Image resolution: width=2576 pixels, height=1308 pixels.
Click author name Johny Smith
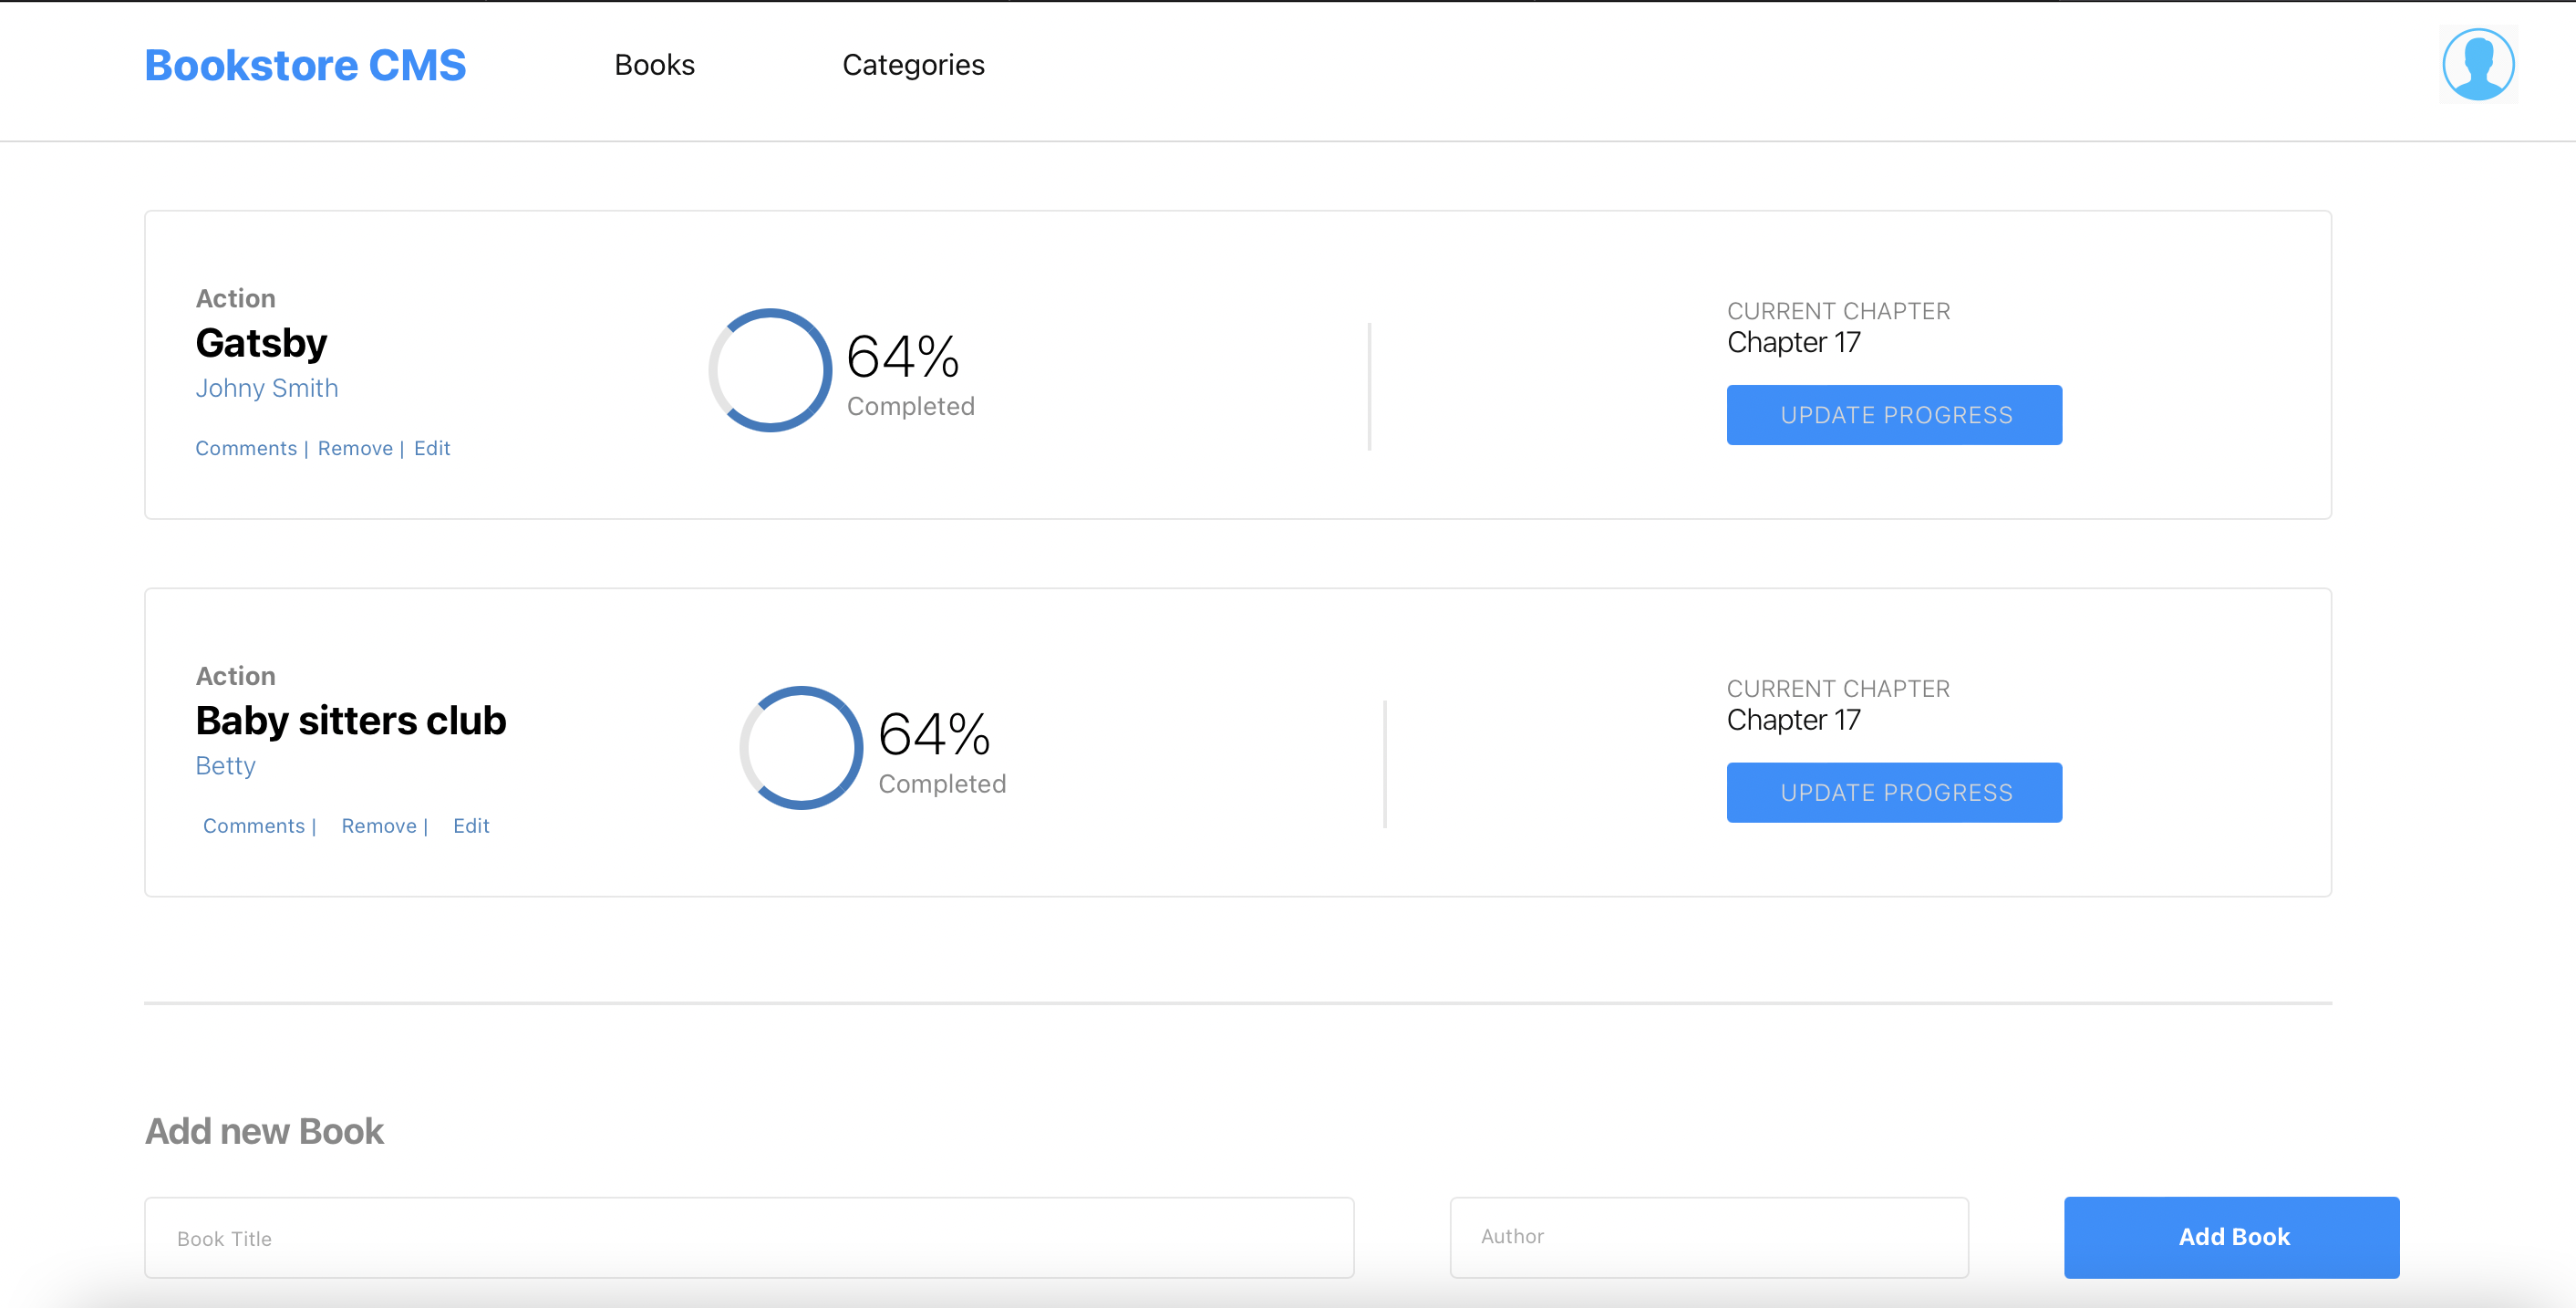tap(267, 388)
